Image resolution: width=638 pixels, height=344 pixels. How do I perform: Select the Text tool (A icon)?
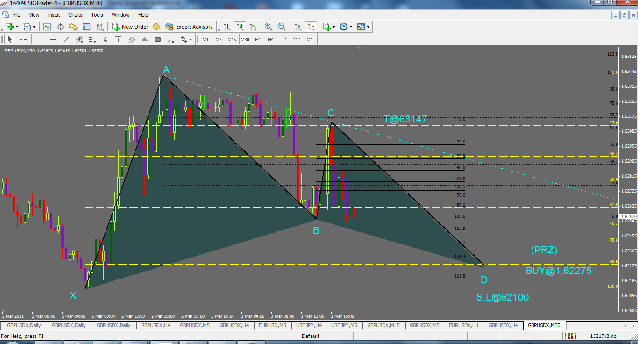[106, 39]
